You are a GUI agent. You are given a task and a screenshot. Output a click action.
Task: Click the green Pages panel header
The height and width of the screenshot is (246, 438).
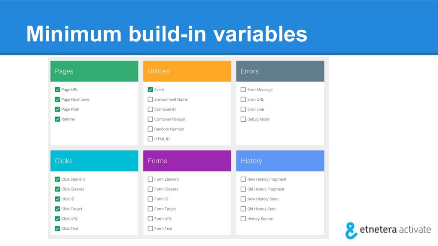pos(94,71)
